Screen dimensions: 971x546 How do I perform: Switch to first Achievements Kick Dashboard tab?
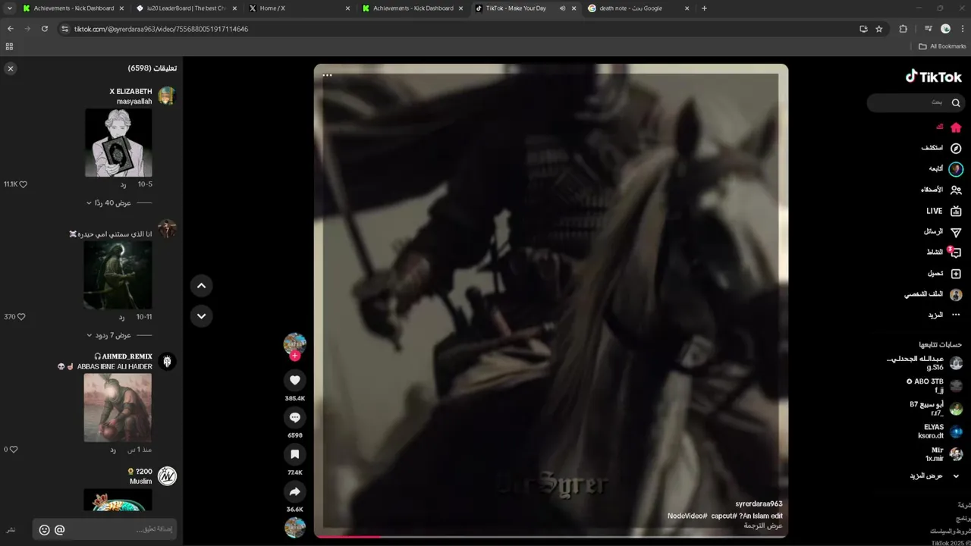point(72,8)
